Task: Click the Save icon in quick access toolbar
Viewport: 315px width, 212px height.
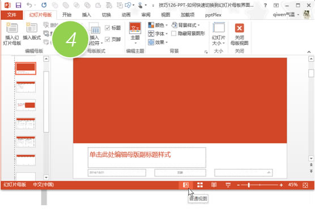Action: (x=18, y=5)
